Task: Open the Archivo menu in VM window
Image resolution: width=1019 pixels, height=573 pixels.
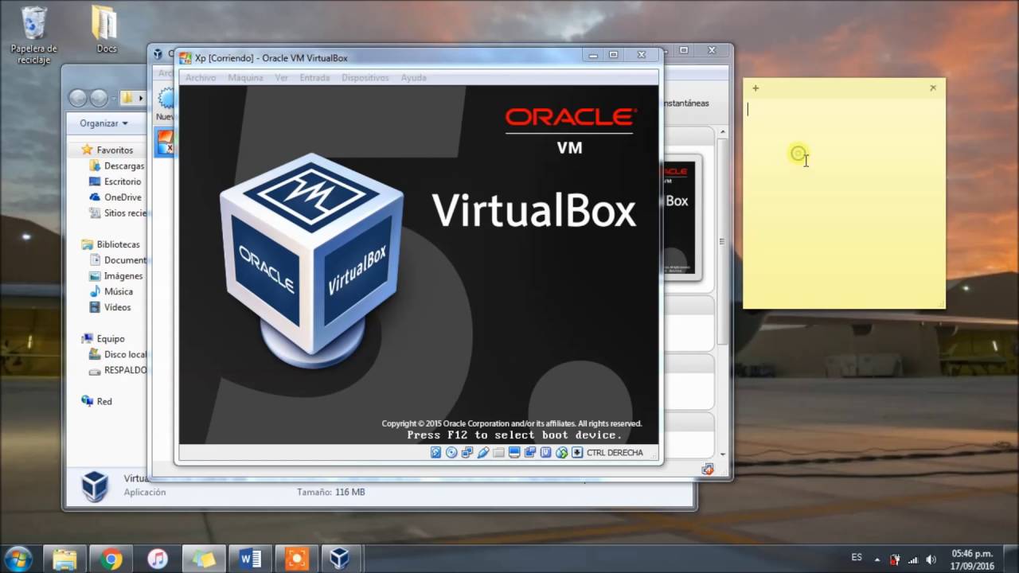Action: [201, 78]
